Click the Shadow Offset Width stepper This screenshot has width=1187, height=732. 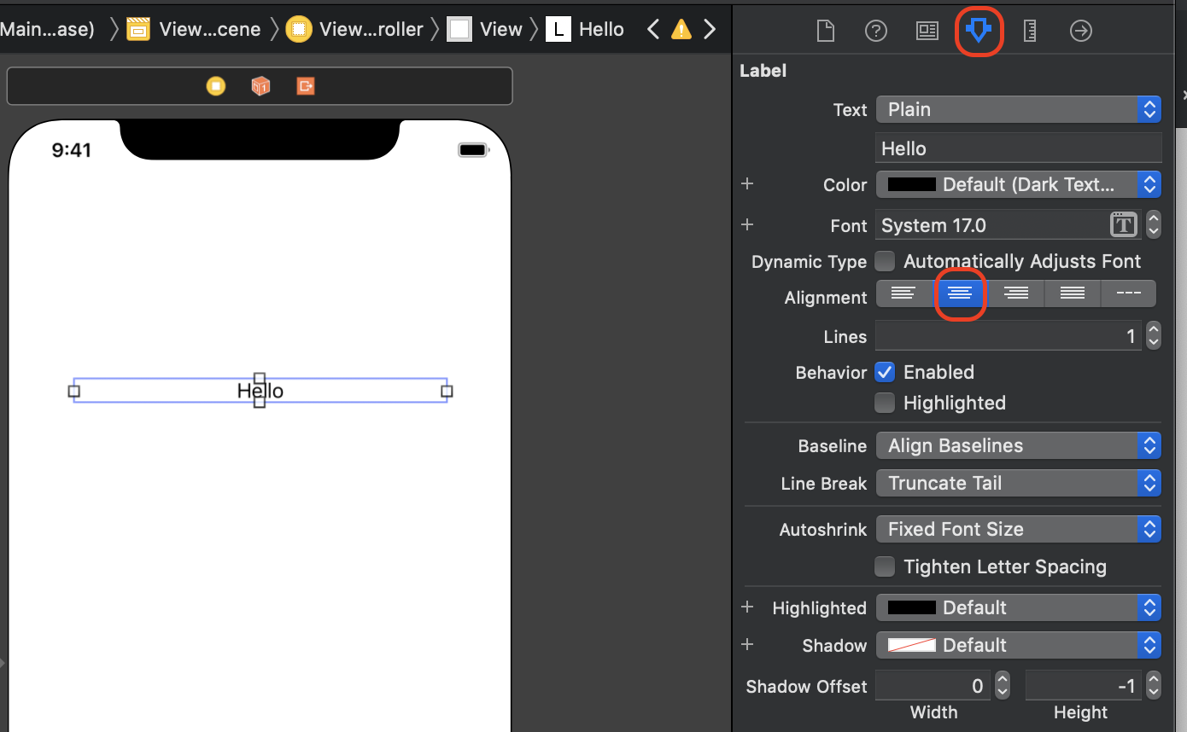[x=1003, y=686]
